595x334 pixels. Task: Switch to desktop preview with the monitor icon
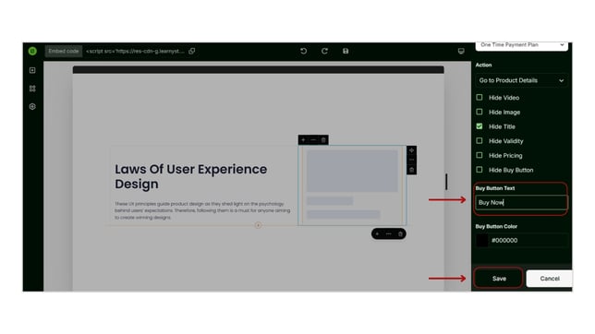[x=461, y=51]
